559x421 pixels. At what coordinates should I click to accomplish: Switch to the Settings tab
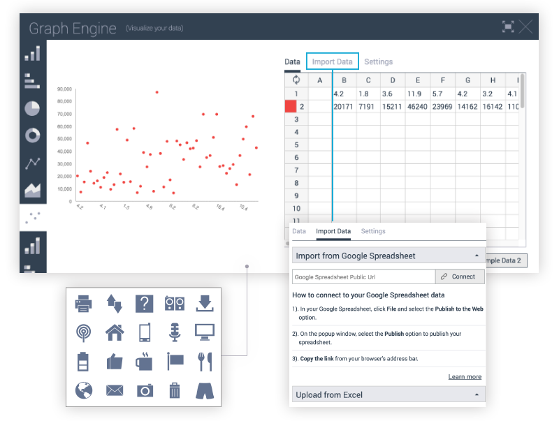tap(379, 61)
